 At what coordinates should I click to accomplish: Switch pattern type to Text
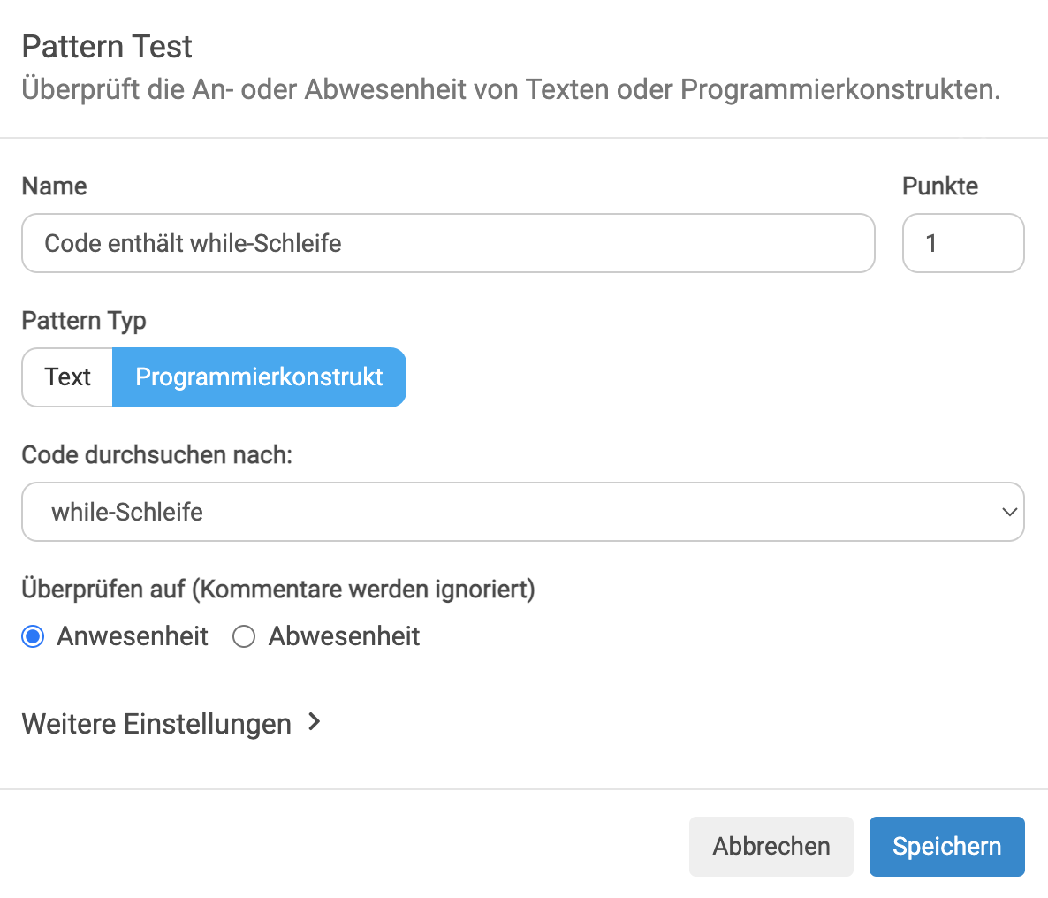tap(67, 377)
